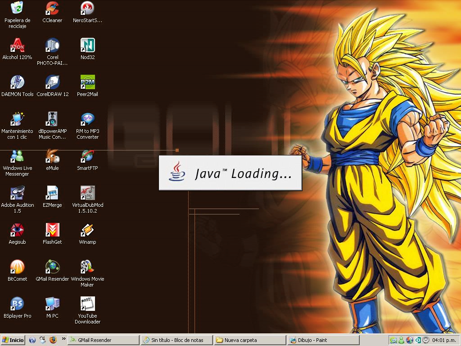Screen dimensions: 461x346
Task: Click the Nod32 desktop shortcut
Action: coord(87,46)
